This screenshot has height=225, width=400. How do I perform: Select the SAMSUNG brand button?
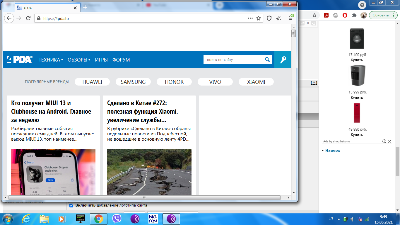tap(133, 82)
